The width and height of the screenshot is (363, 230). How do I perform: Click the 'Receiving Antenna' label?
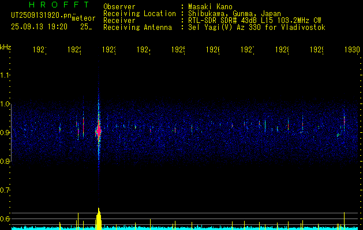[x=137, y=28]
